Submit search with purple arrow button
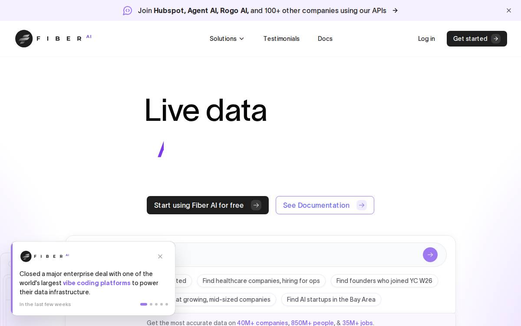This screenshot has width=521, height=326. click(430, 255)
